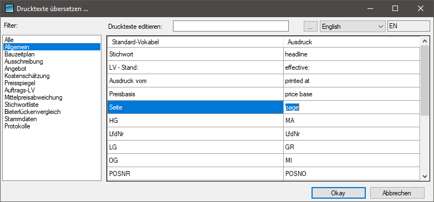Click the table scrollbar up arrow
This screenshot has height=202, width=434.
coord(425,42)
